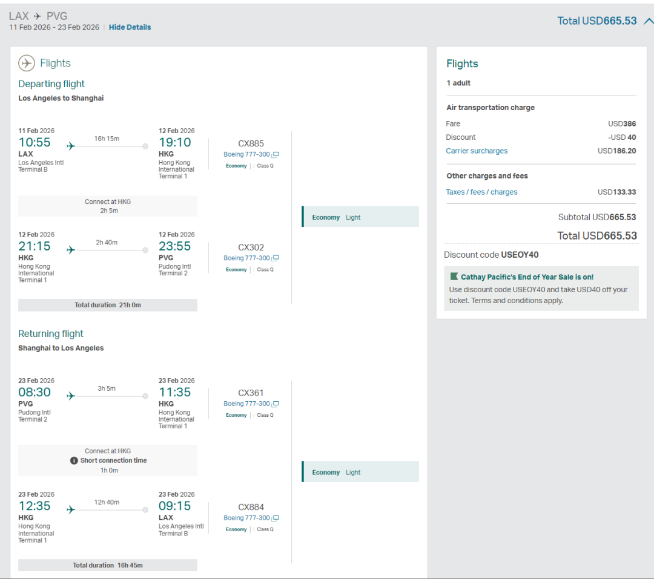Viewport: 654px width, 579px height.
Task: Collapse the fare summary using the top chevron
Action: 648,21
